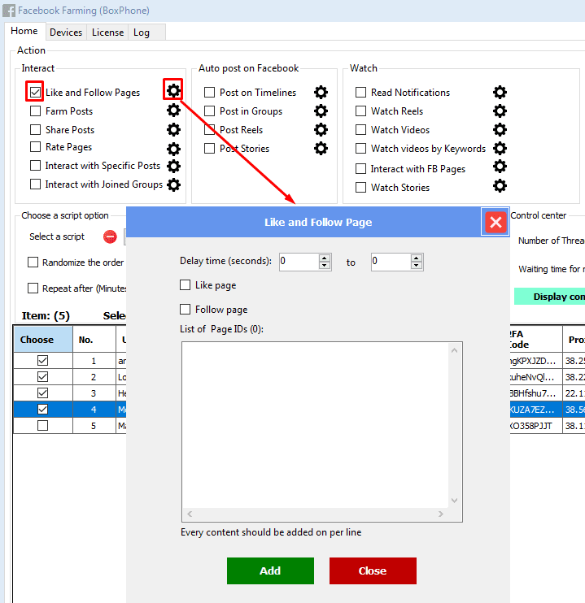Open settings gear for Interact with Joined Groups
Image resolution: width=585 pixels, height=603 pixels.
pos(173,185)
